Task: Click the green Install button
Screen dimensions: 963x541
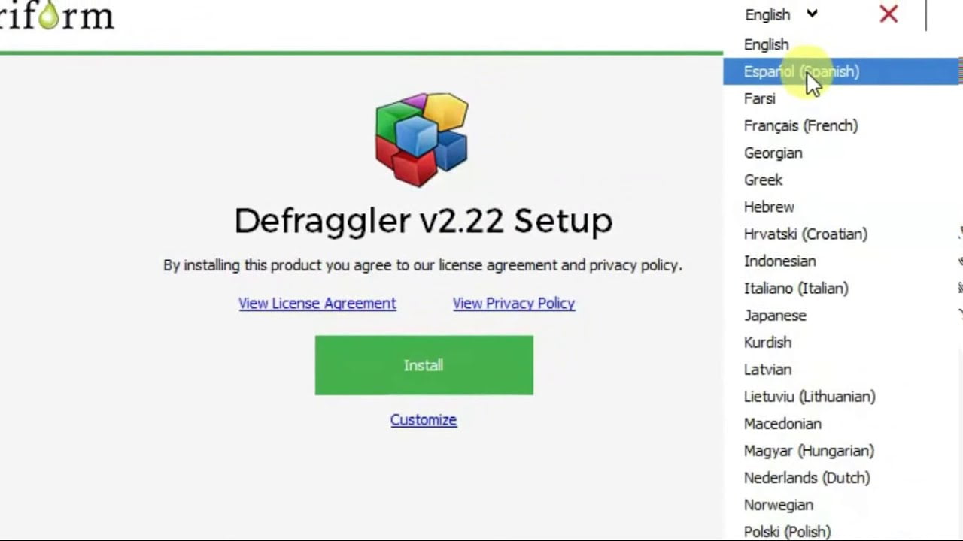Action: pyautogui.click(x=424, y=365)
